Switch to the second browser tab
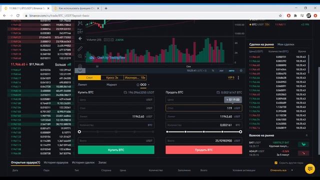 point(76,8)
